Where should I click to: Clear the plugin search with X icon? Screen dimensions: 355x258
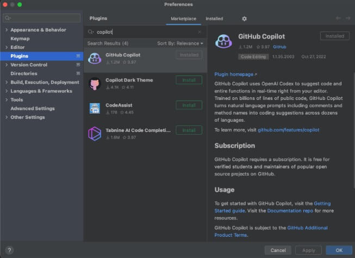click(x=199, y=32)
